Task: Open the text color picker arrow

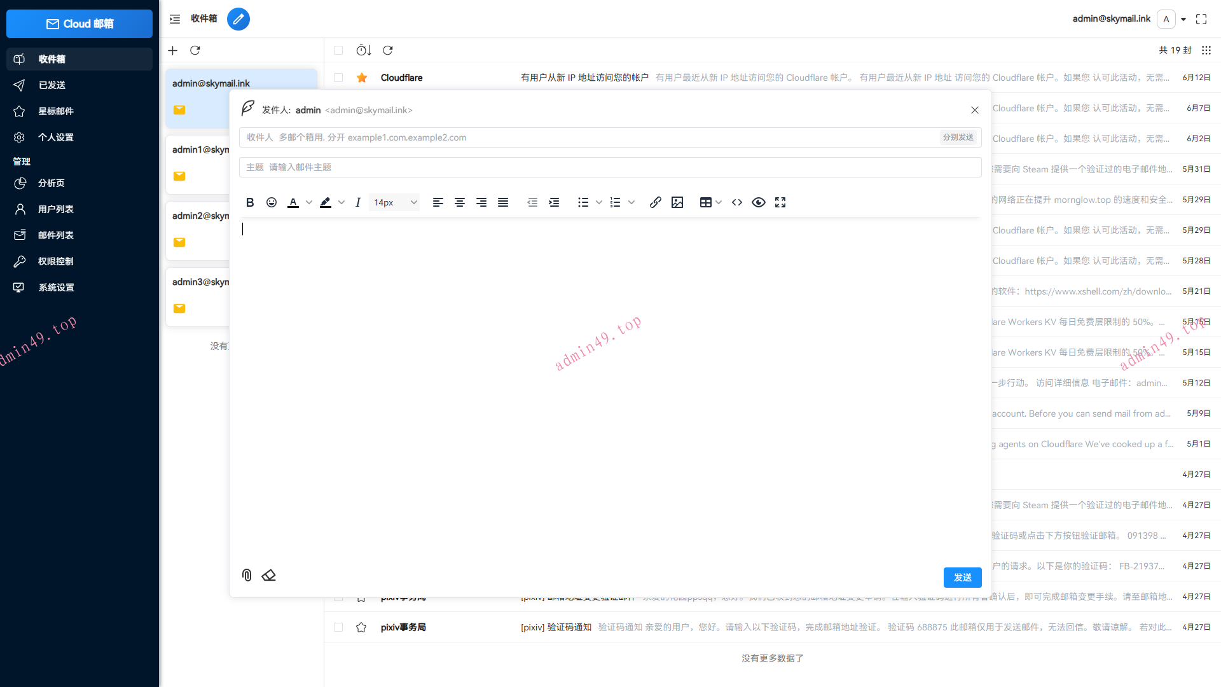Action: (309, 202)
